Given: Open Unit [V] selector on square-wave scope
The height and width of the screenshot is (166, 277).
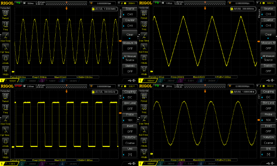Looking at the screenshot, I should click(x=130, y=152).
